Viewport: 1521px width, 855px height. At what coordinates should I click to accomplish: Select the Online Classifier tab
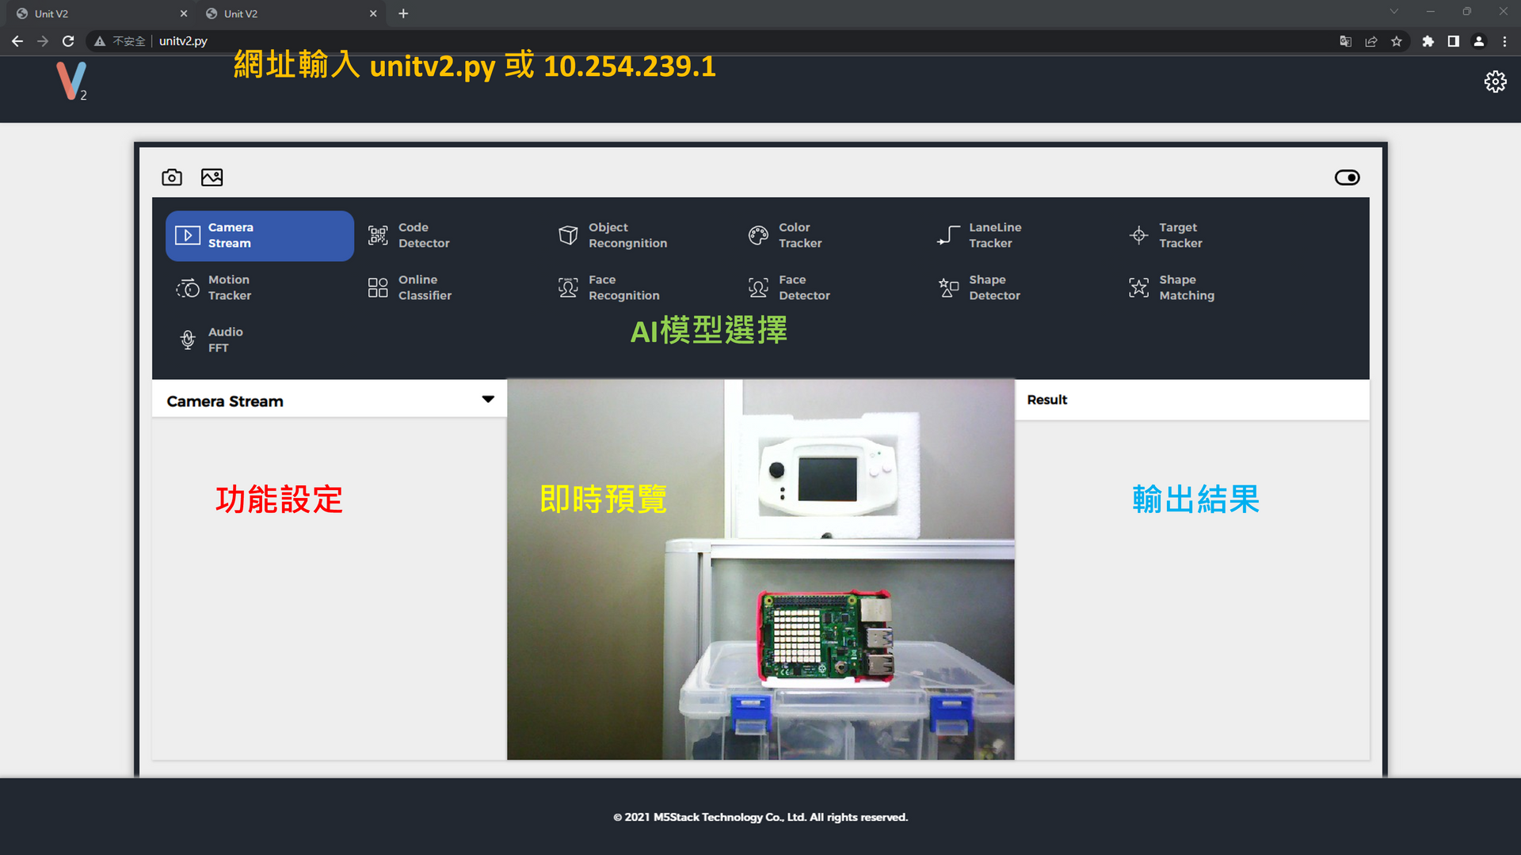(x=425, y=287)
